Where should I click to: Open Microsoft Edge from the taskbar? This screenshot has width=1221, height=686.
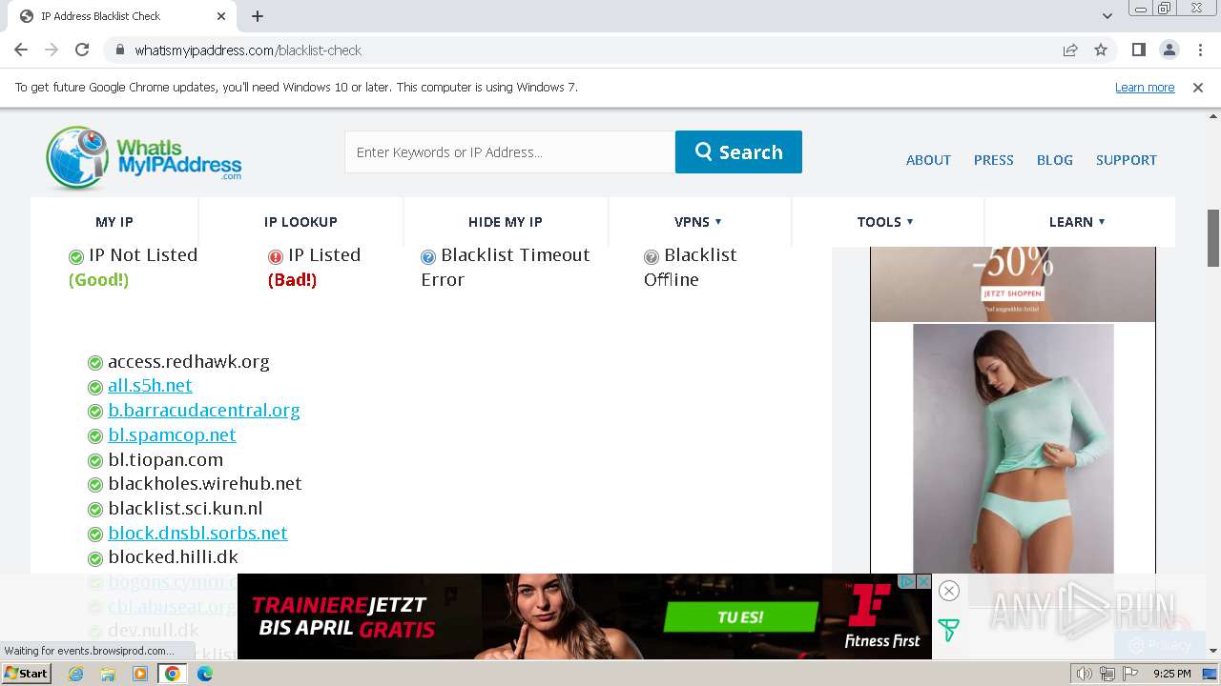205,674
